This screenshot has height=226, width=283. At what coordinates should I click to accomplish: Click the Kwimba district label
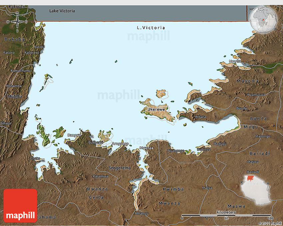pos(173,189)
